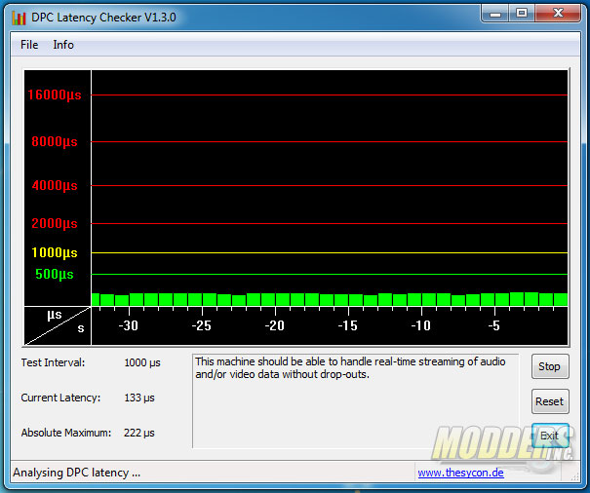
Task: Minimize the DPC Latency Checker window
Action: 495,14
